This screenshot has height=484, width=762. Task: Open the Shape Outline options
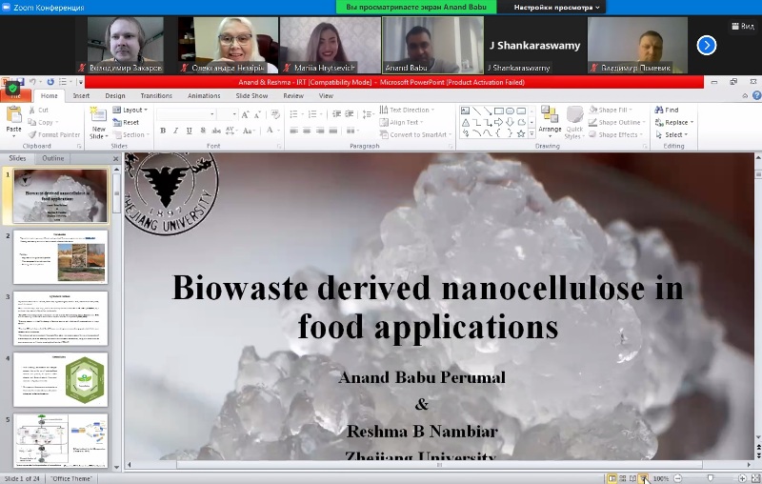tap(616, 123)
